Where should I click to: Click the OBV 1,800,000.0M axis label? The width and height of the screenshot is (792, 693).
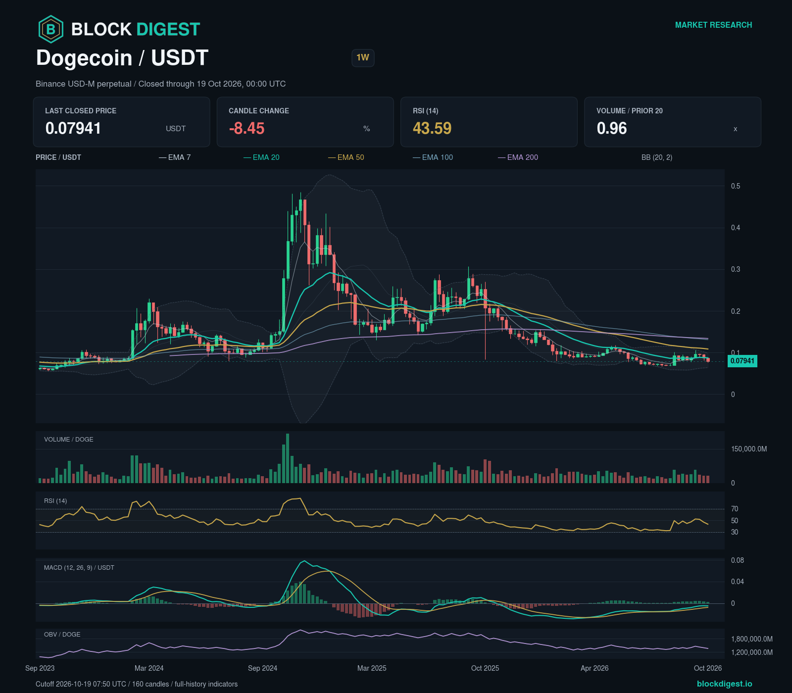[752, 639]
